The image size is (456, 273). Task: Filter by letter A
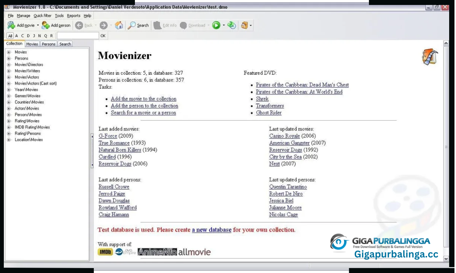coord(17,36)
